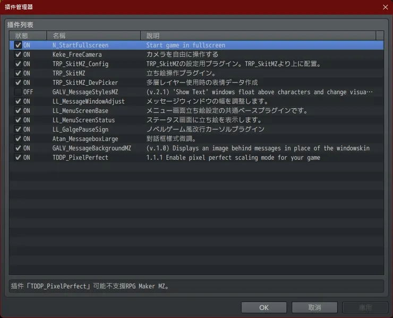Sort by the 名稱 column header
393x318 pixels.
93,36
